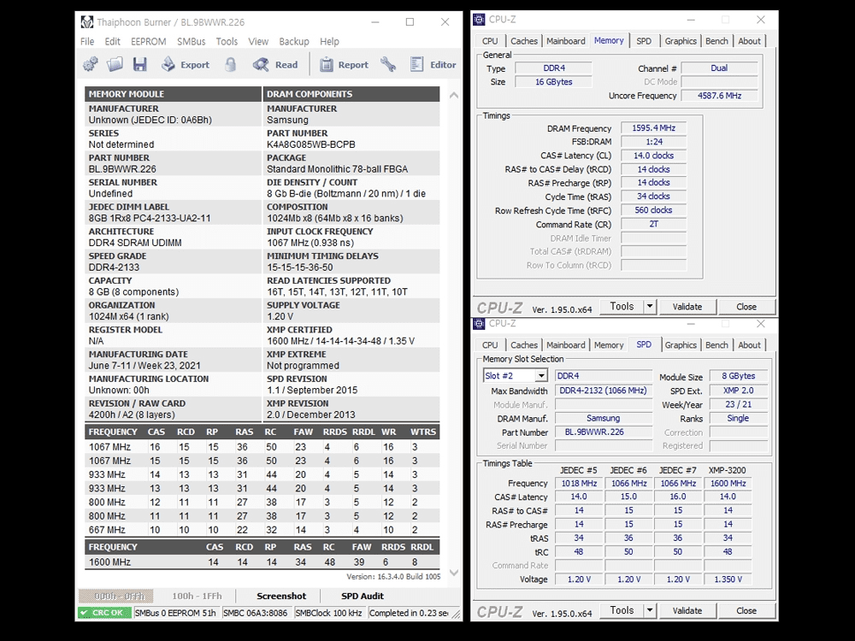Select the 000h - 0FFh address range tab
Viewport: 855px width, 641px height.
pyautogui.click(x=115, y=596)
